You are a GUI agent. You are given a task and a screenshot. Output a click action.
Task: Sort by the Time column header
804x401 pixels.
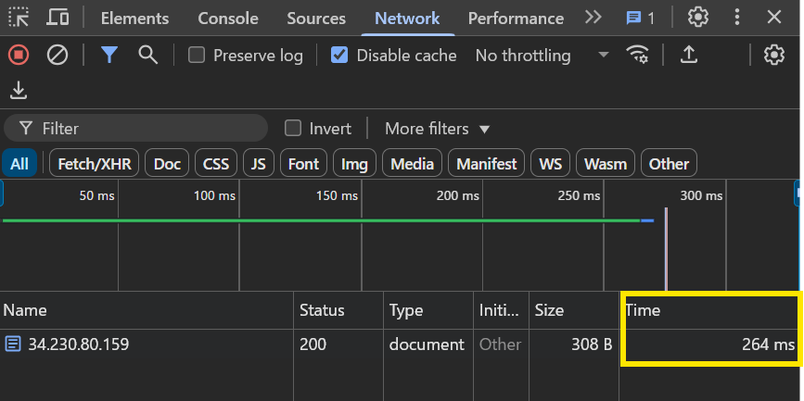coord(710,310)
